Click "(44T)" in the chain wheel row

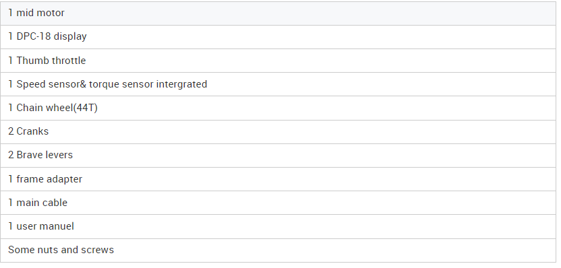coord(85,108)
